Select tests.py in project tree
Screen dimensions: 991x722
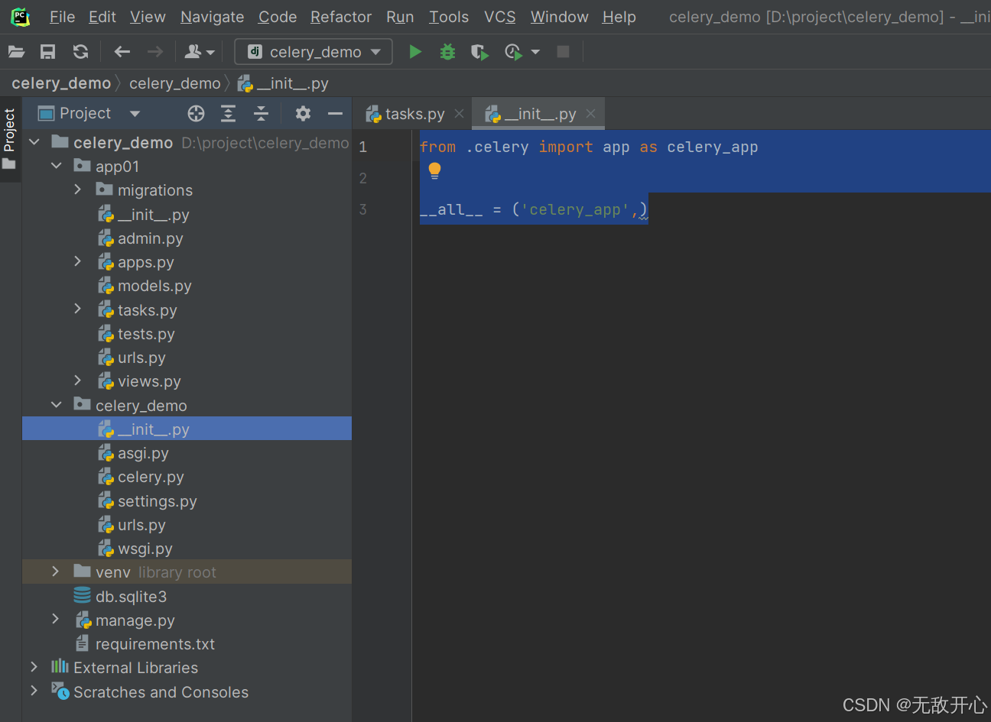(x=146, y=334)
